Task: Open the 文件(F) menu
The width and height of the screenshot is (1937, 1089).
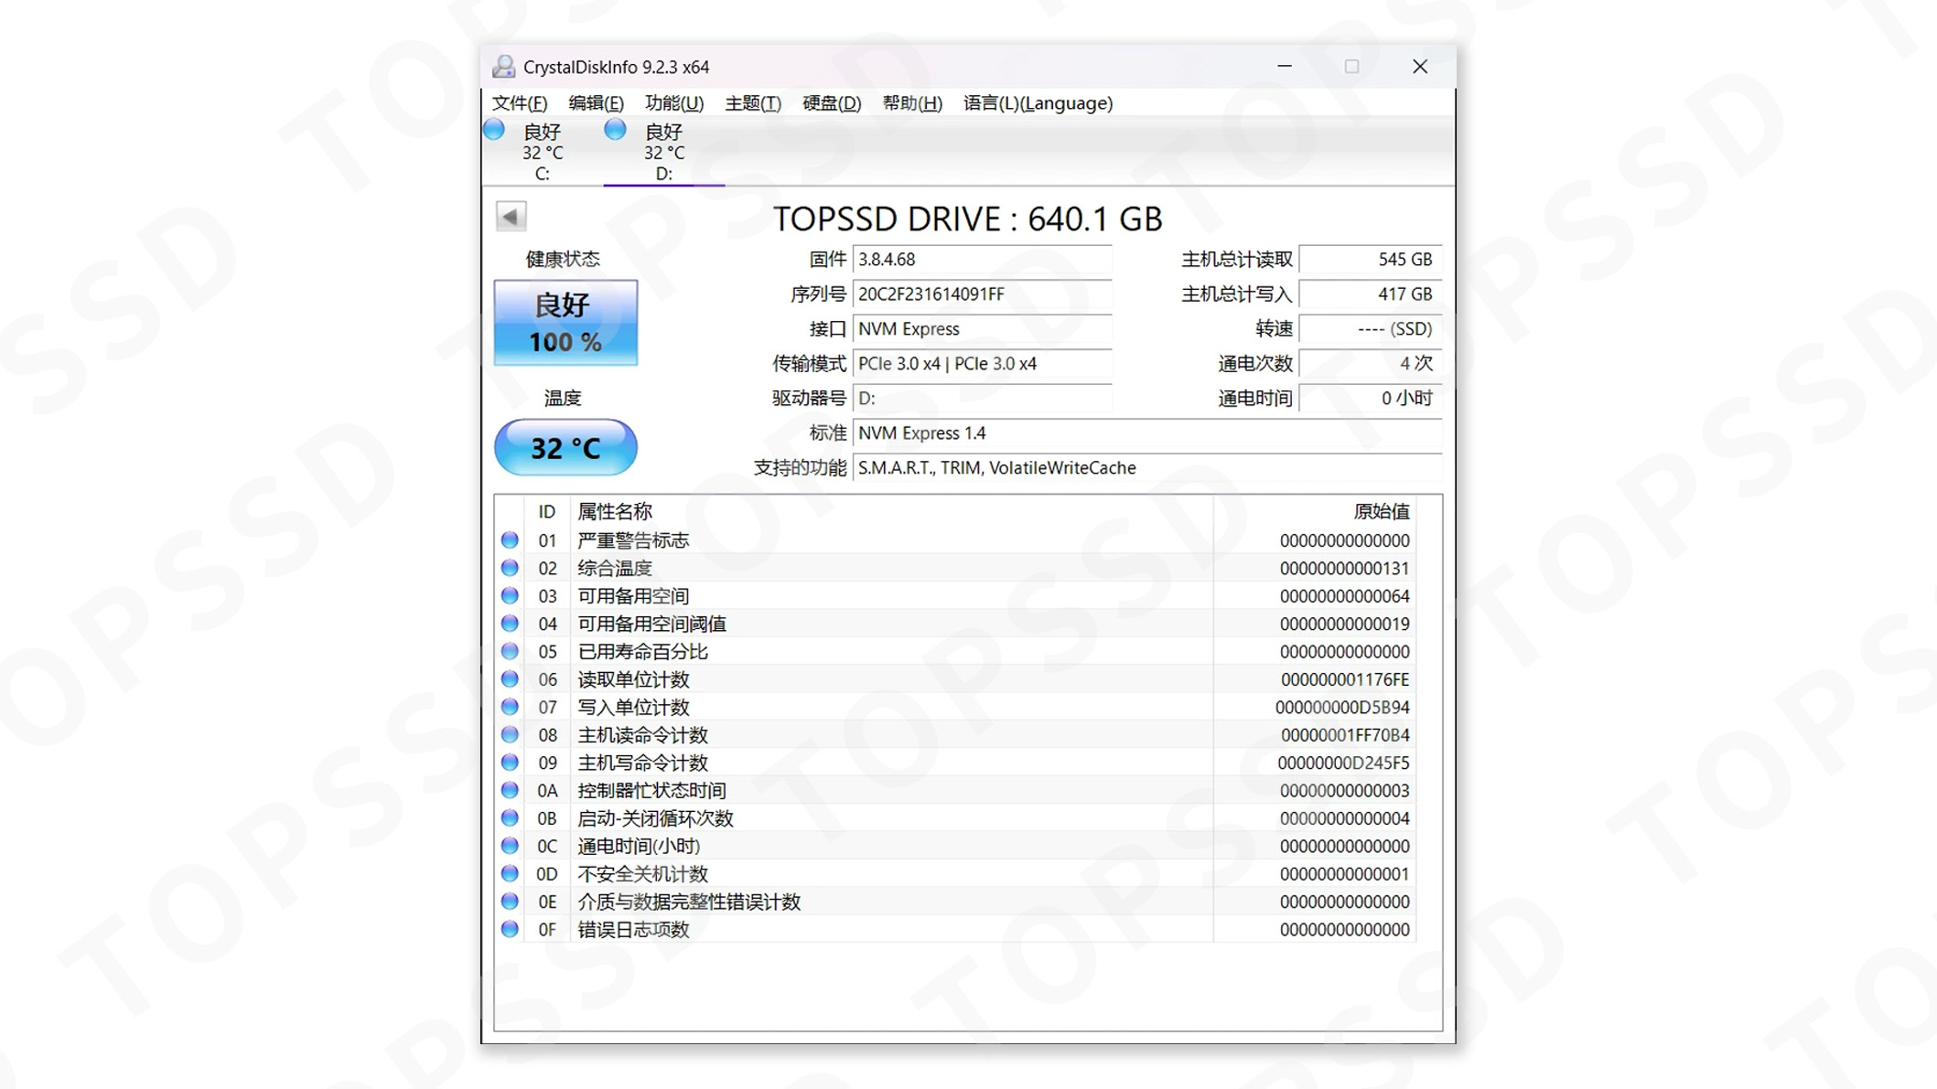Action: click(520, 103)
